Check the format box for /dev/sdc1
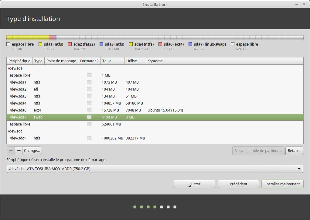The image size is (310, 220). click(89, 138)
